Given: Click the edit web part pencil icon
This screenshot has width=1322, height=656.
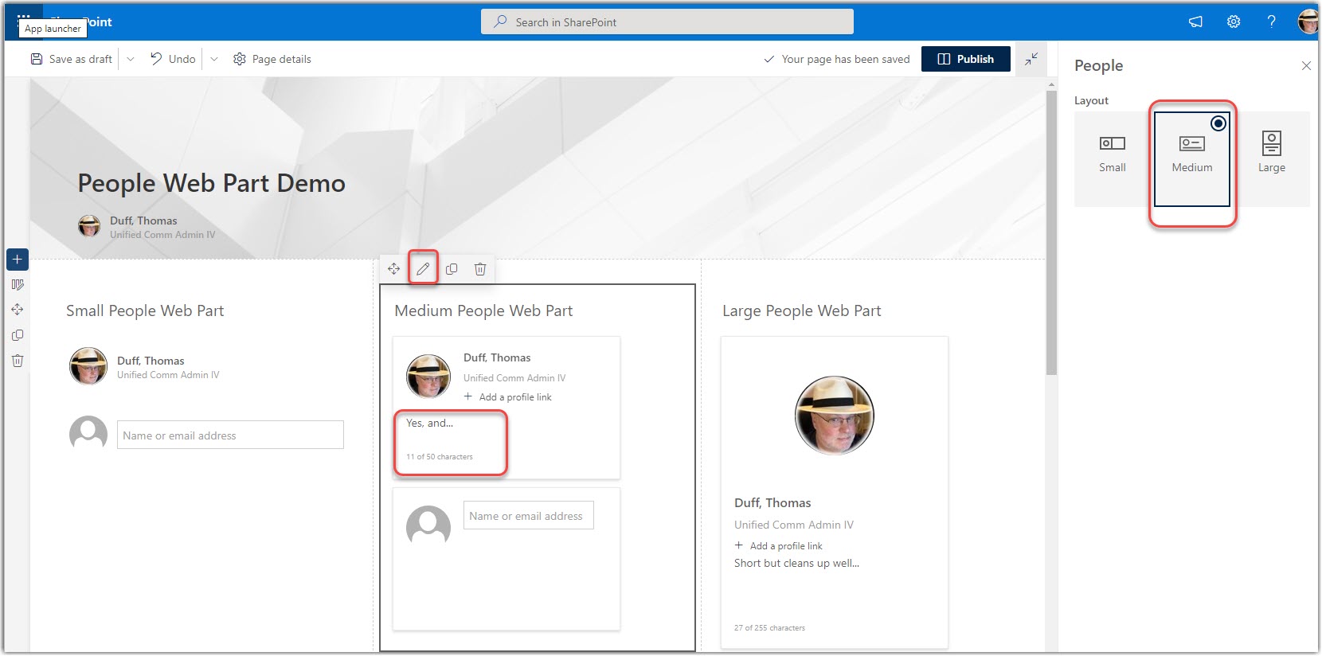Looking at the screenshot, I should [423, 269].
